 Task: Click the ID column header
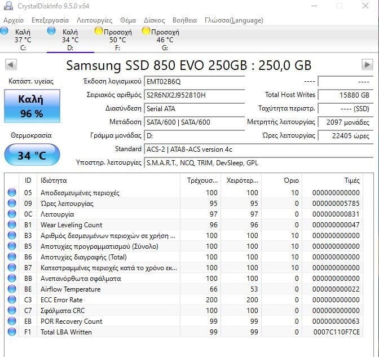pos(28,180)
